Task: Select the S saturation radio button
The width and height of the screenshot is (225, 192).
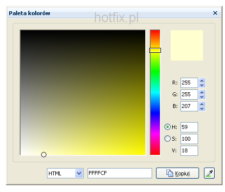Action: tap(167, 139)
